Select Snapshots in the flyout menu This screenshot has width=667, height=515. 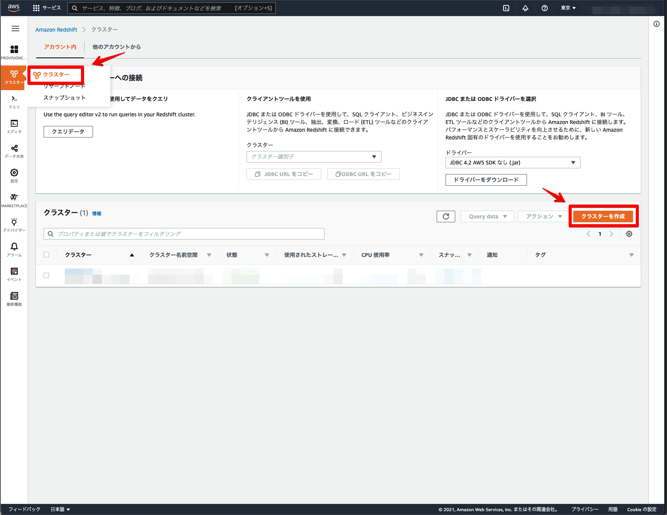click(64, 98)
